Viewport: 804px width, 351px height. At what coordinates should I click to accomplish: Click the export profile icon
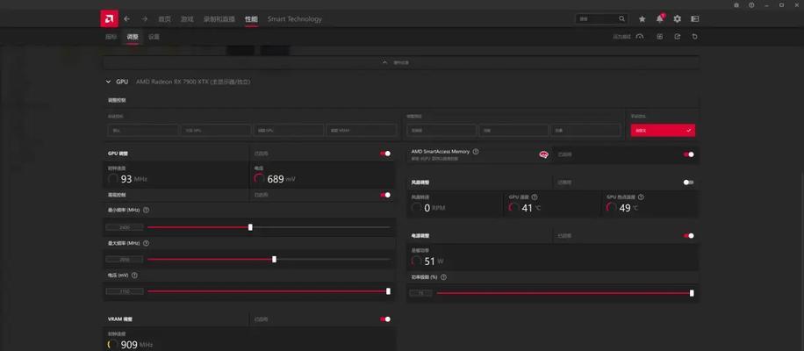(x=678, y=37)
